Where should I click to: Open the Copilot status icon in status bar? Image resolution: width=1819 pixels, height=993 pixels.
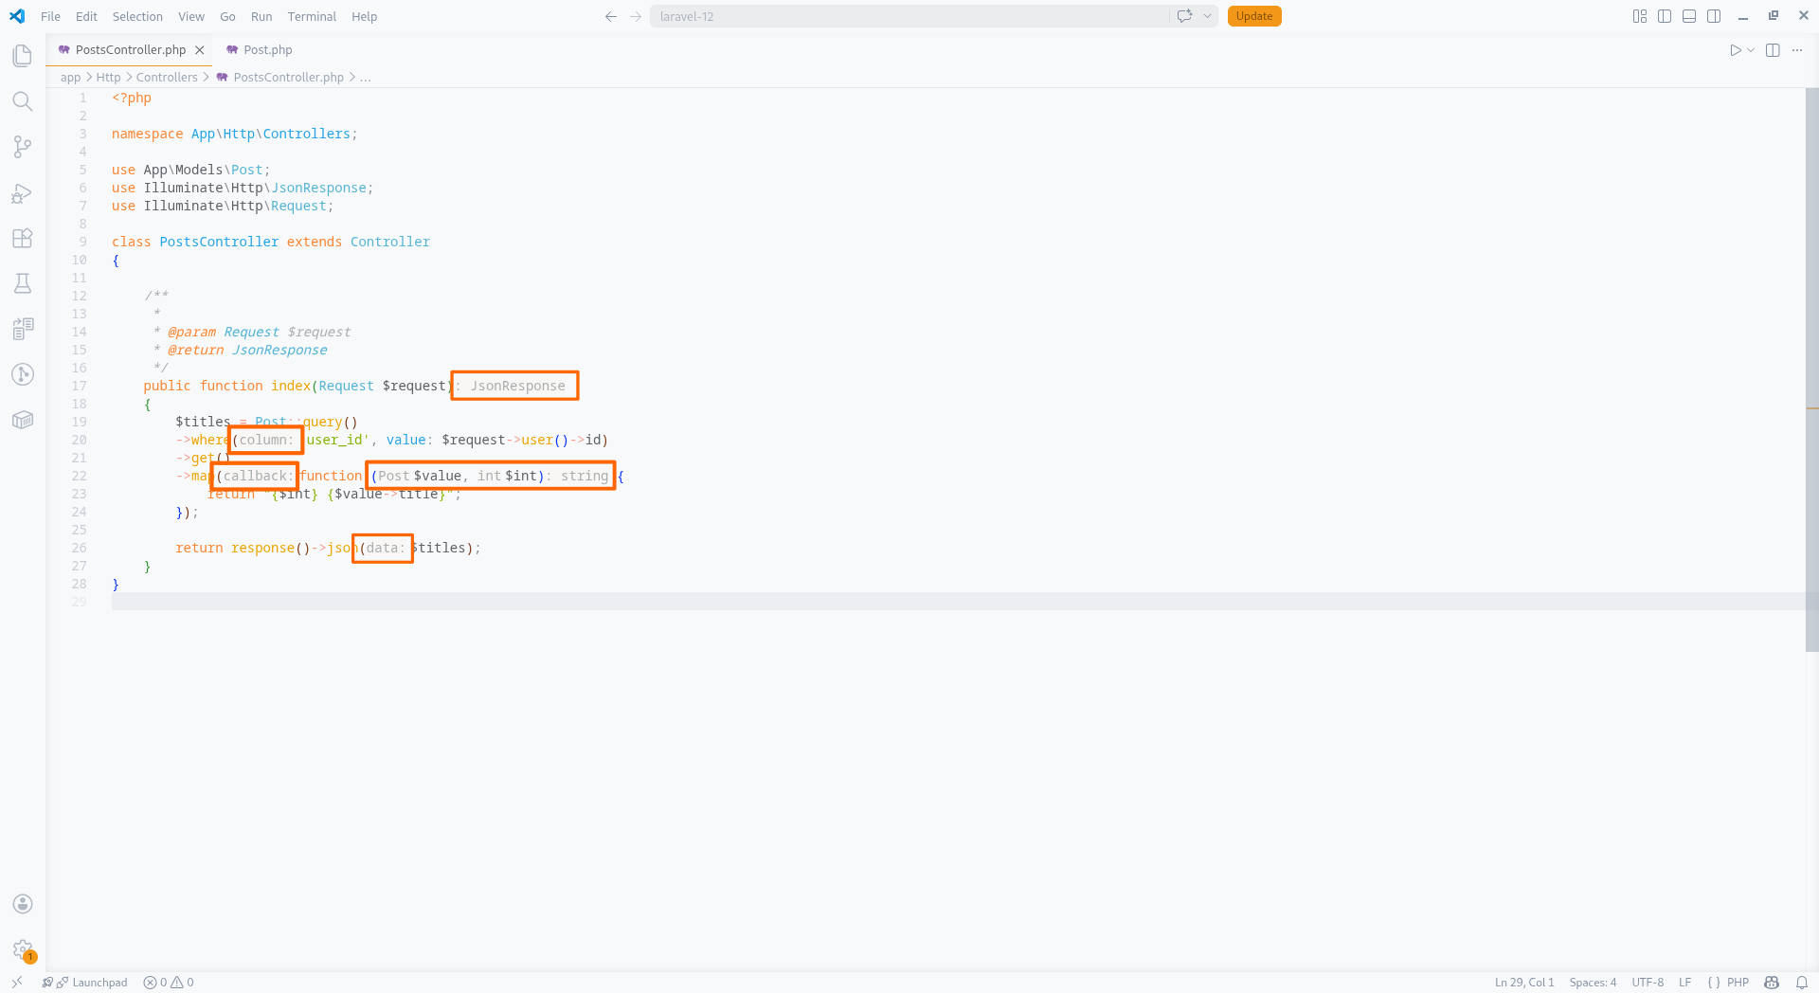1772,983
